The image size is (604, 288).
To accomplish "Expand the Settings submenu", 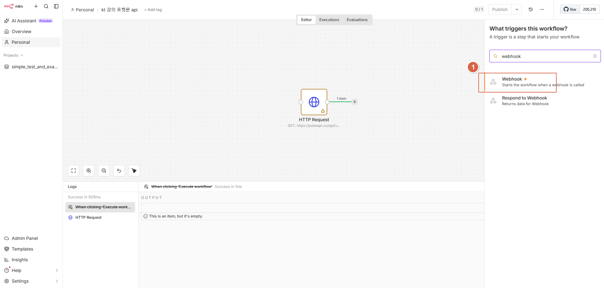I will [x=57, y=281].
